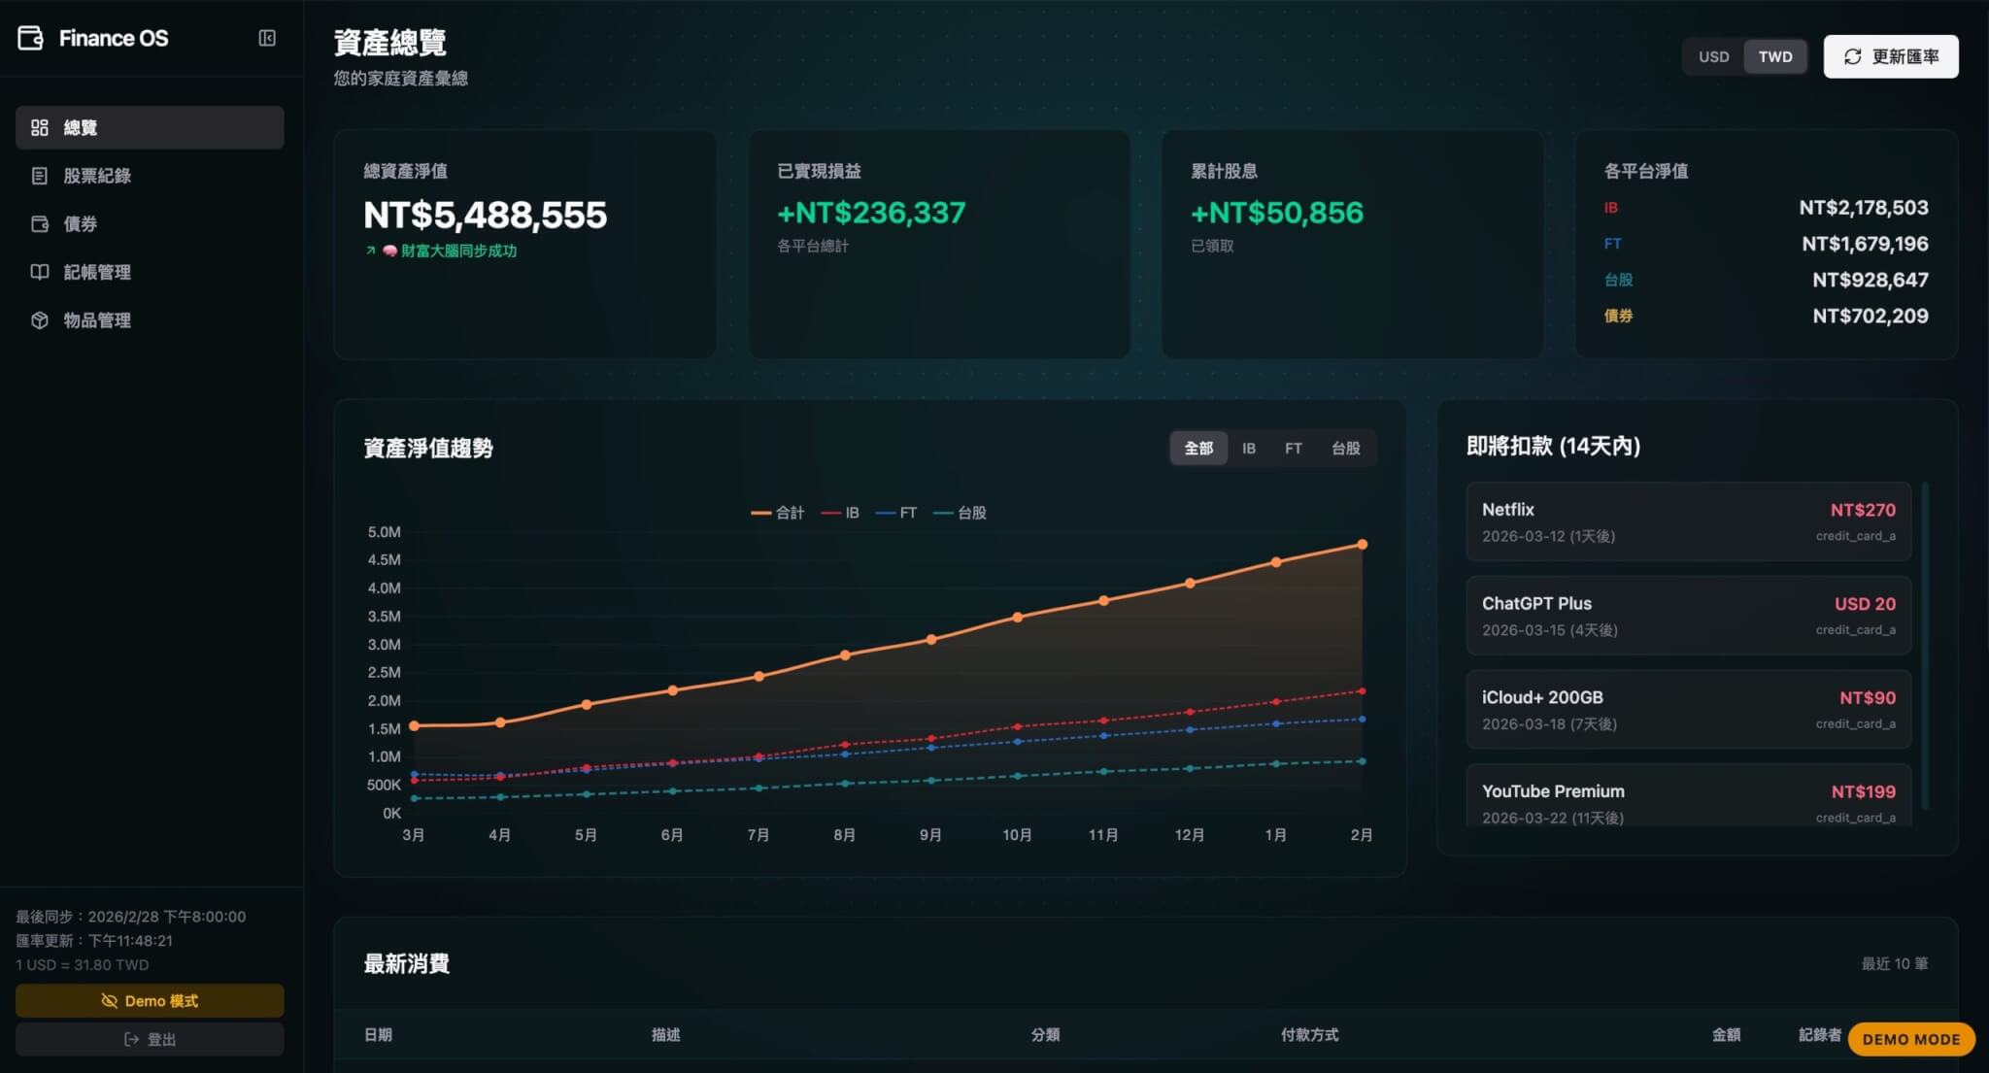The image size is (1989, 1073).
Task: Click the upcoming charges scrollbar
Action: pos(1925,644)
